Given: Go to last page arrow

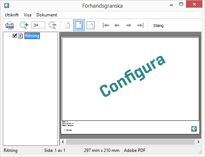Looking at the screenshot, I should [140, 25].
